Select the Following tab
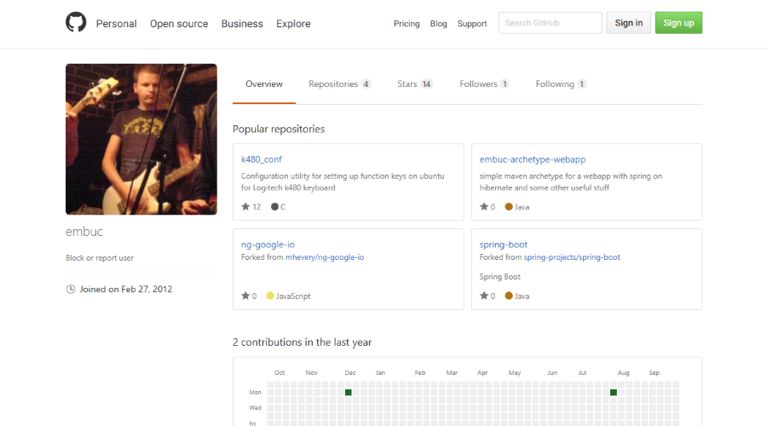Viewport: 767px width, 426px height. coord(560,84)
